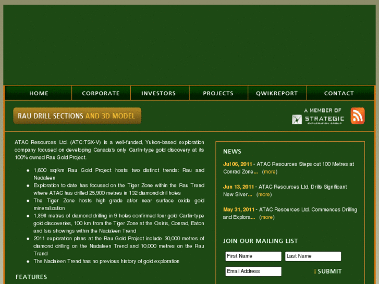Open the Corporate menu
This screenshot has height=284, width=379.
(101, 93)
